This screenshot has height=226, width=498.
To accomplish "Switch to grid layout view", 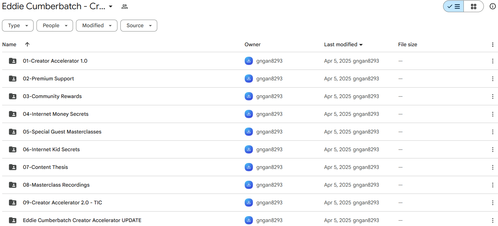I will click(x=474, y=7).
